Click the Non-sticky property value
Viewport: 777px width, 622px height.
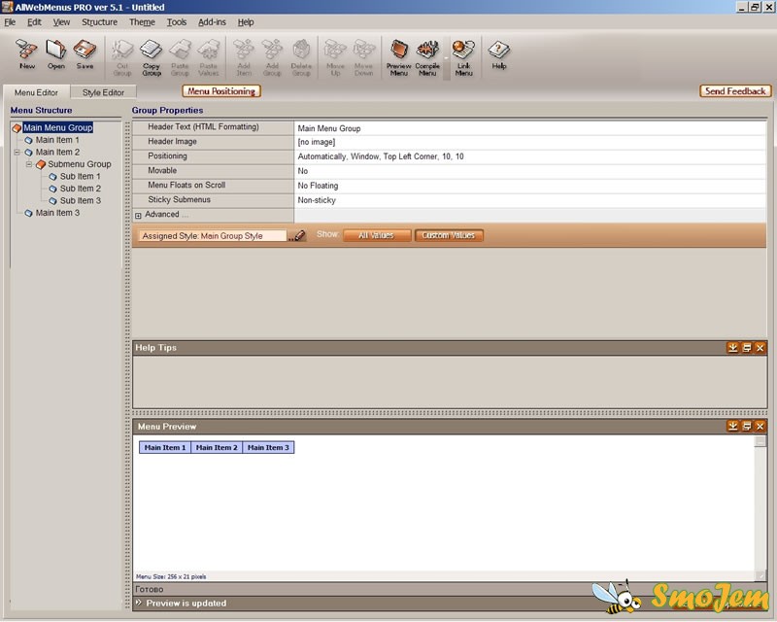[529, 200]
